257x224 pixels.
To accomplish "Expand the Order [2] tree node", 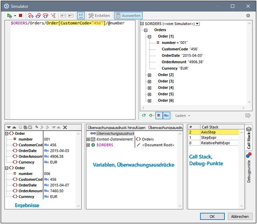I will [x=149, y=75].
